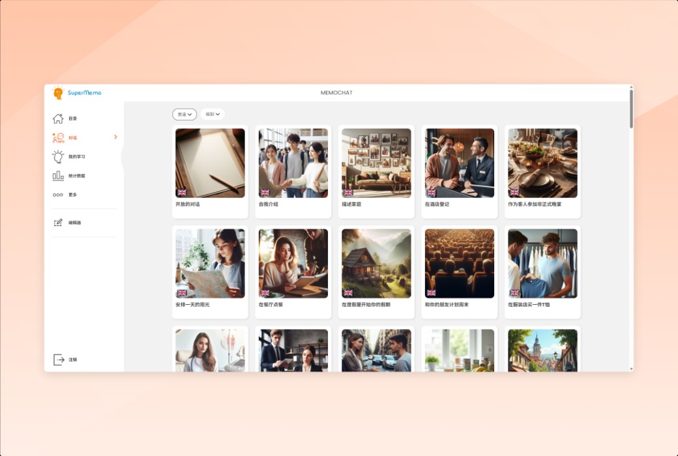The height and width of the screenshot is (456, 678).
Task: Expand the 对话 chevron arrow in sidebar
Action: coord(115,137)
